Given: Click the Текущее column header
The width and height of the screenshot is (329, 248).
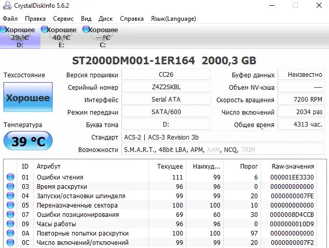Looking at the screenshot, I should point(167,167).
